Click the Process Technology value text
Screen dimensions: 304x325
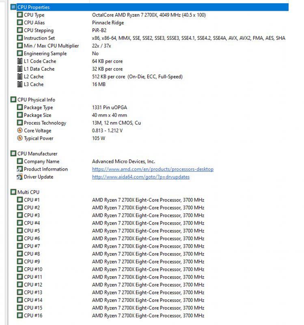coord(116,123)
